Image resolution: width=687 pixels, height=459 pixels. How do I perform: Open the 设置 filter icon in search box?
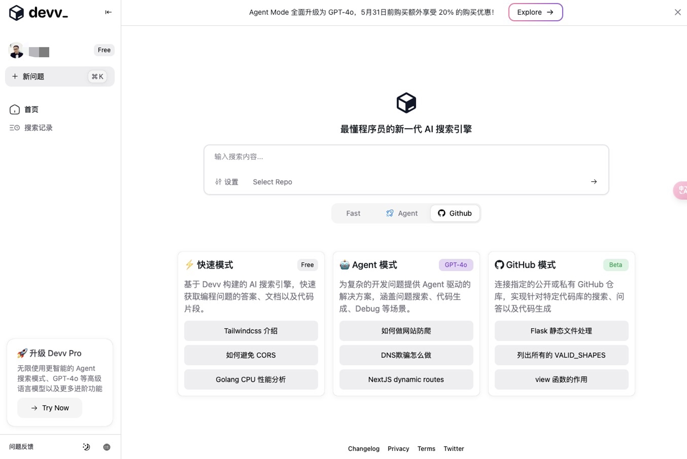218,181
